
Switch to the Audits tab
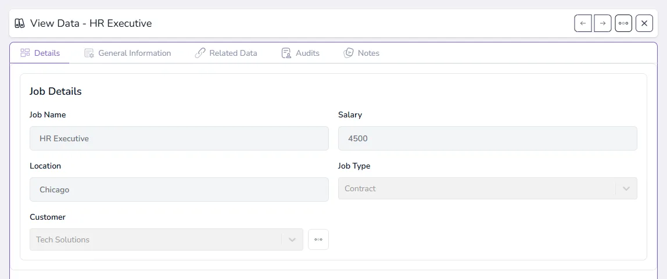click(x=300, y=53)
